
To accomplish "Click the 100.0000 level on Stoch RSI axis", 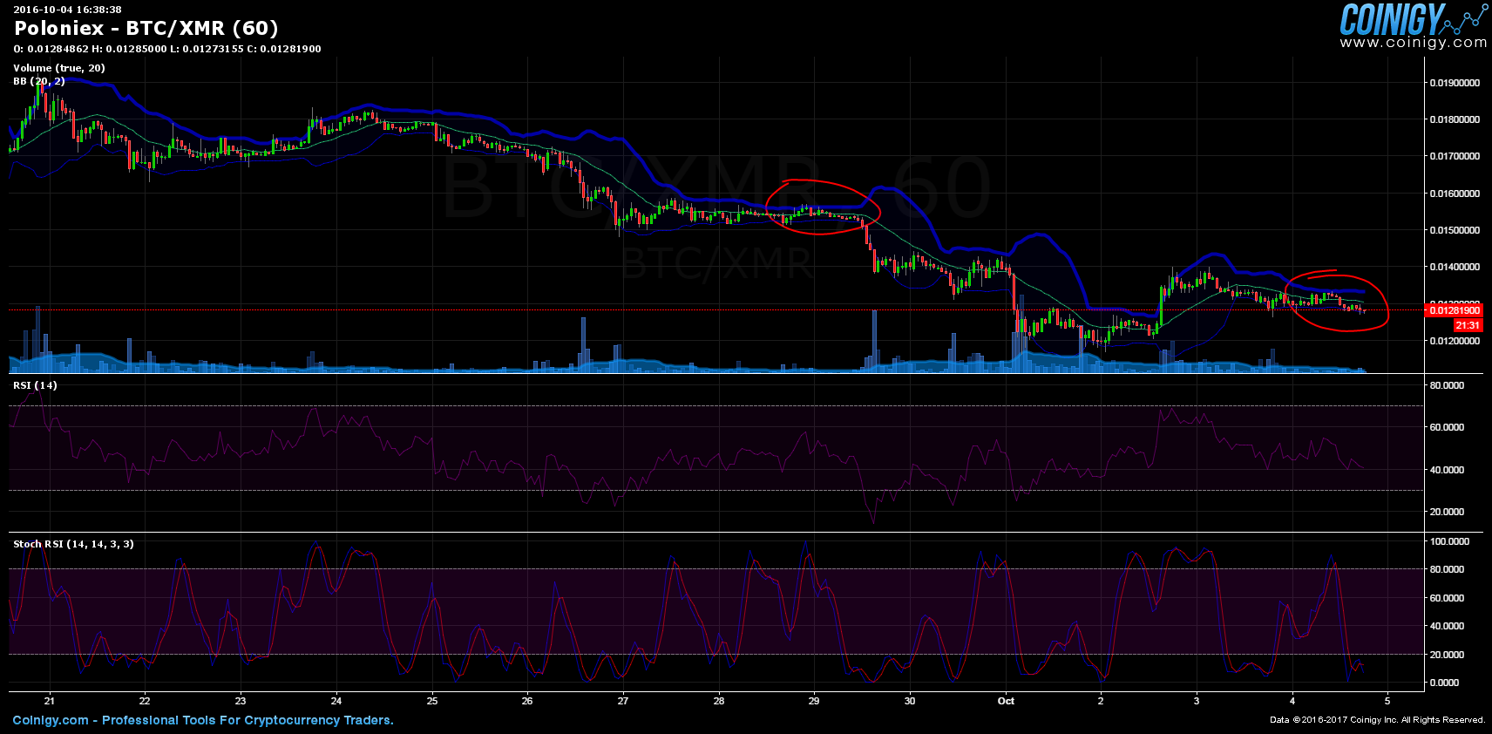I will tap(1449, 541).
